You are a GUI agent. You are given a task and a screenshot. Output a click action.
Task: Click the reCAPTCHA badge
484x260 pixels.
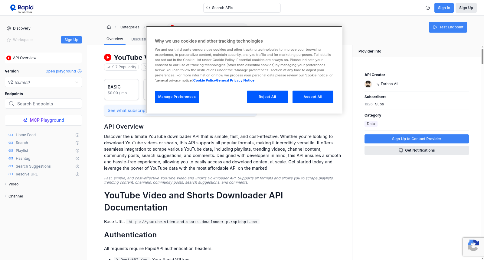tap(473, 246)
